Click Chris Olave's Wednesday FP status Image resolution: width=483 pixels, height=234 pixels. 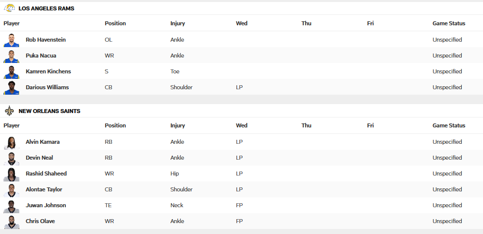[239, 221]
